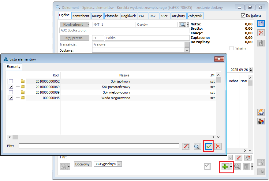Click the magnifier icon beside the list filter
This screenshot has height=181, width=269.
click(x=197, y=146)
